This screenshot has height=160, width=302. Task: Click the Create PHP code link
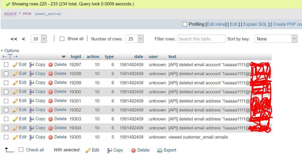(x=288, y=24)
